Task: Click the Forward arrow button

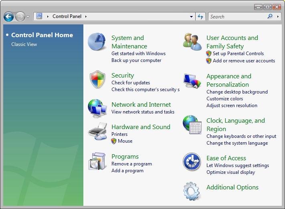Action: pos(20,17)
